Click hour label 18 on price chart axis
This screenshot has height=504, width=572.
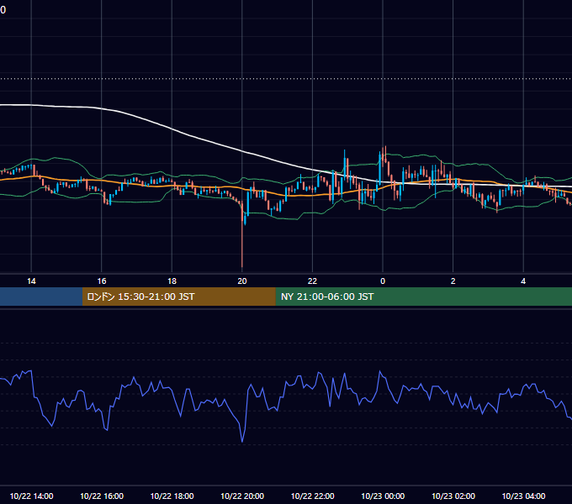point(172,281)
